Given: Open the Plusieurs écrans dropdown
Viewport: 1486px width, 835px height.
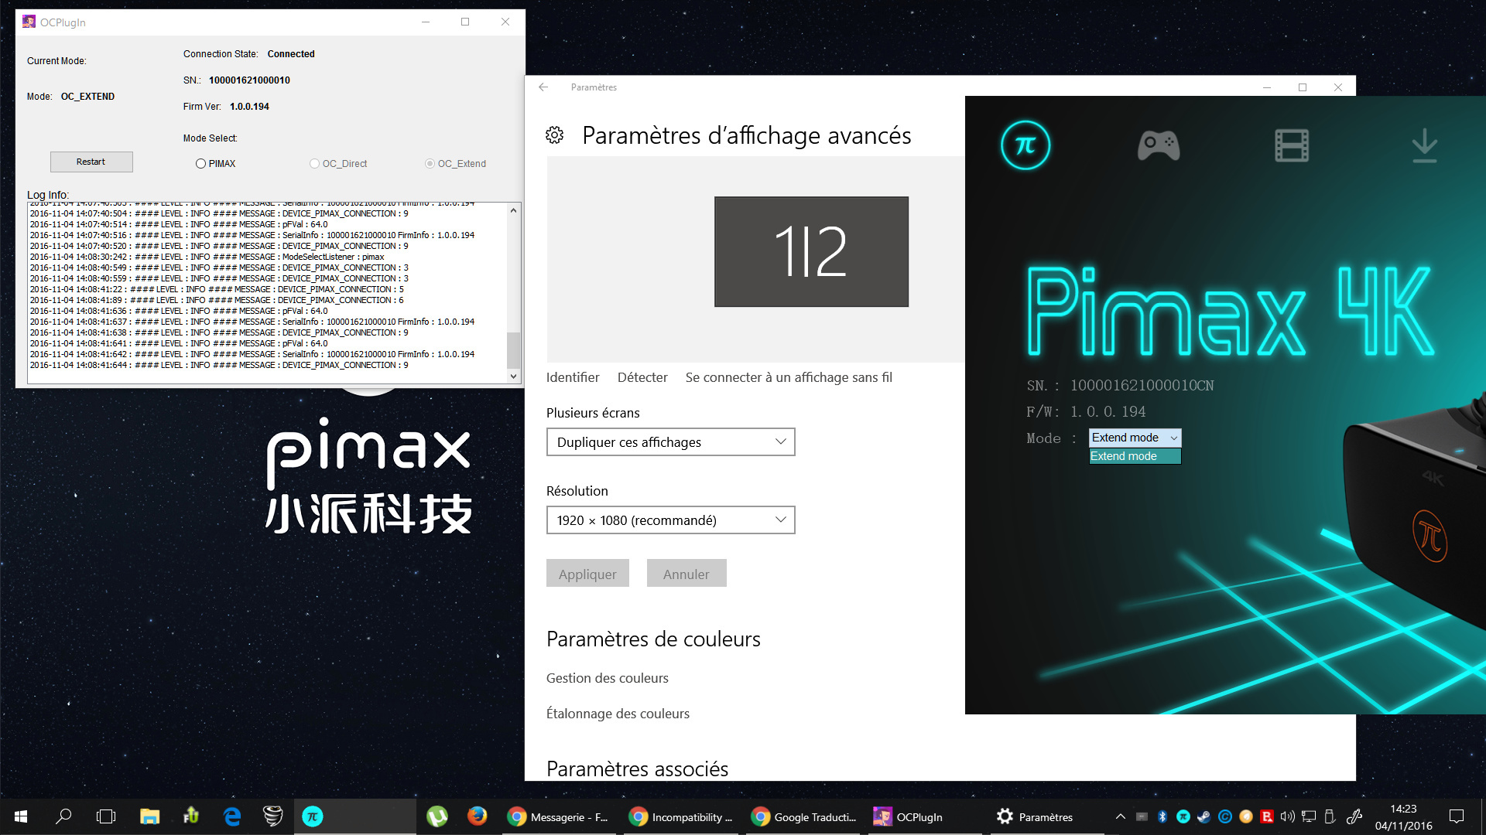Looking at the screenshot, I should pos(670,442).
